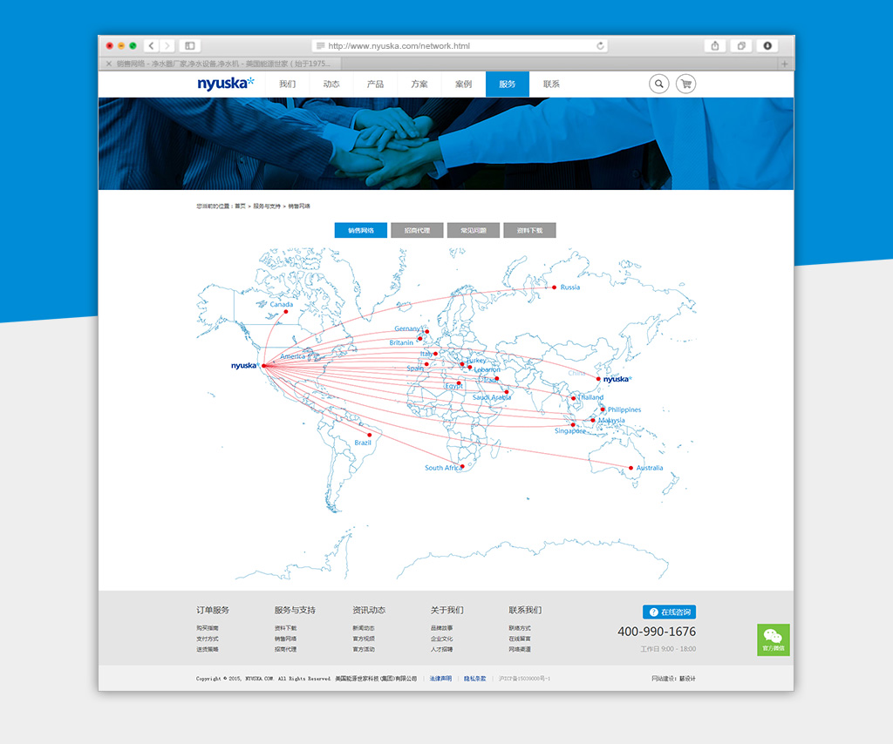Click the nyuska logo in header
The image size is (893, 744).
(x=225, y=84)
